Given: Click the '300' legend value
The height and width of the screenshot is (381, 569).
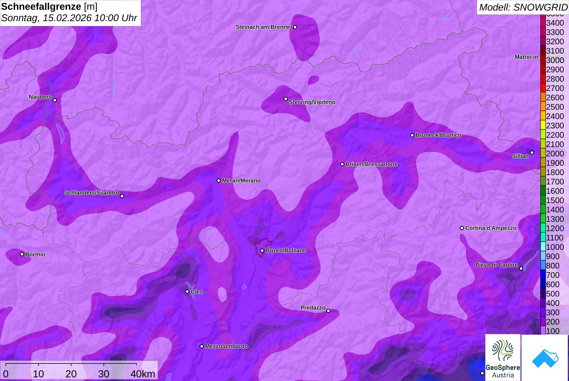Looking at the screenshot, I should click(553, 312).
